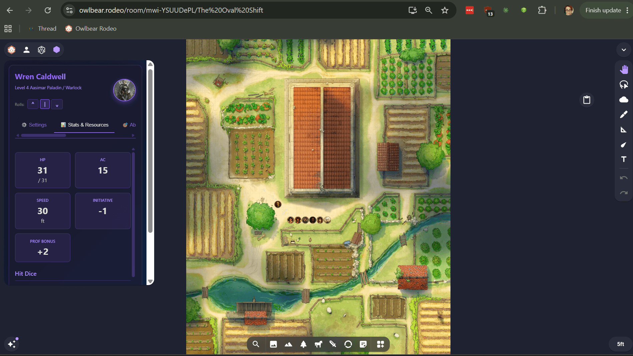This screenshot has height=356, width=633.
Task: Open the d20 dice roller icon
Action: coord(41,50)
